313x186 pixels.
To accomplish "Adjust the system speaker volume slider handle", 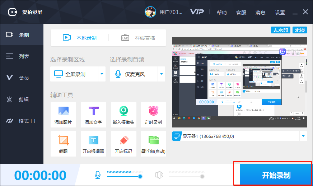I will (202, 176).
